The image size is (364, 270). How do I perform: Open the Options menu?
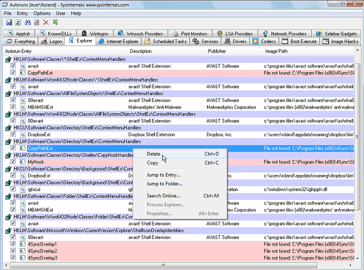tap(42, 13)
